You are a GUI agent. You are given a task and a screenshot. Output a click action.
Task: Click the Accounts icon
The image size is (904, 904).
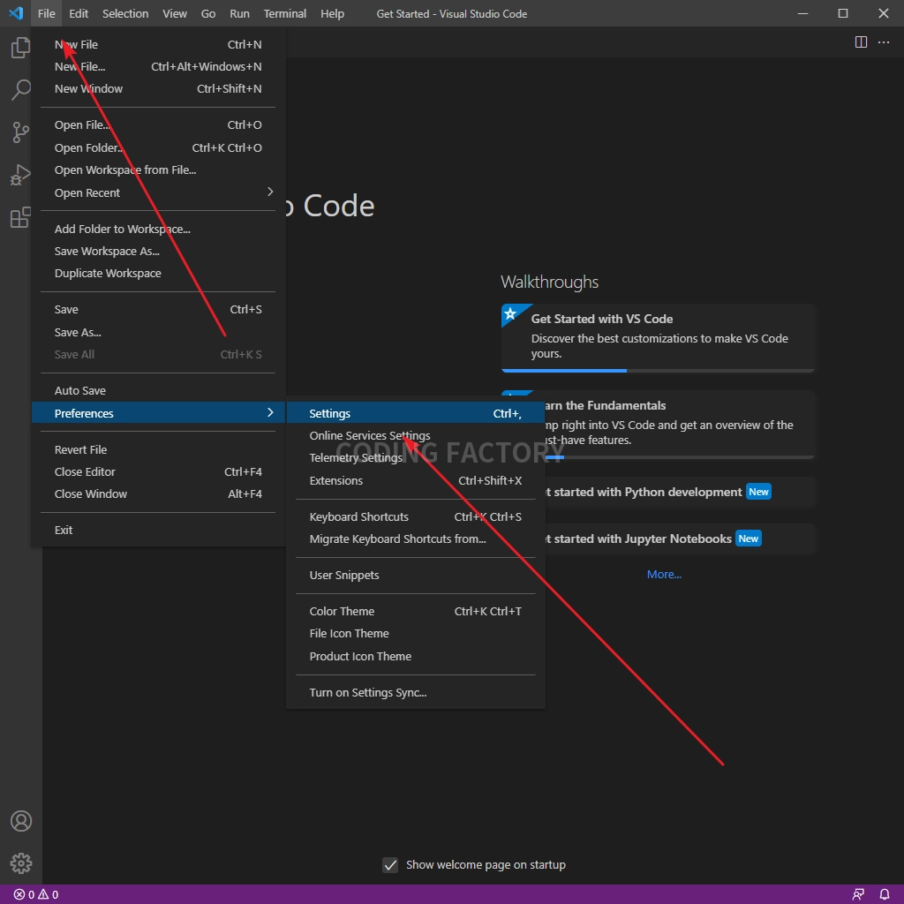click(x=21, y=821)
